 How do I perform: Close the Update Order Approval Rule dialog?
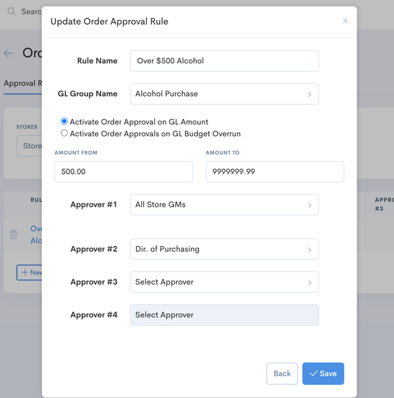click(x=345, y=21)
